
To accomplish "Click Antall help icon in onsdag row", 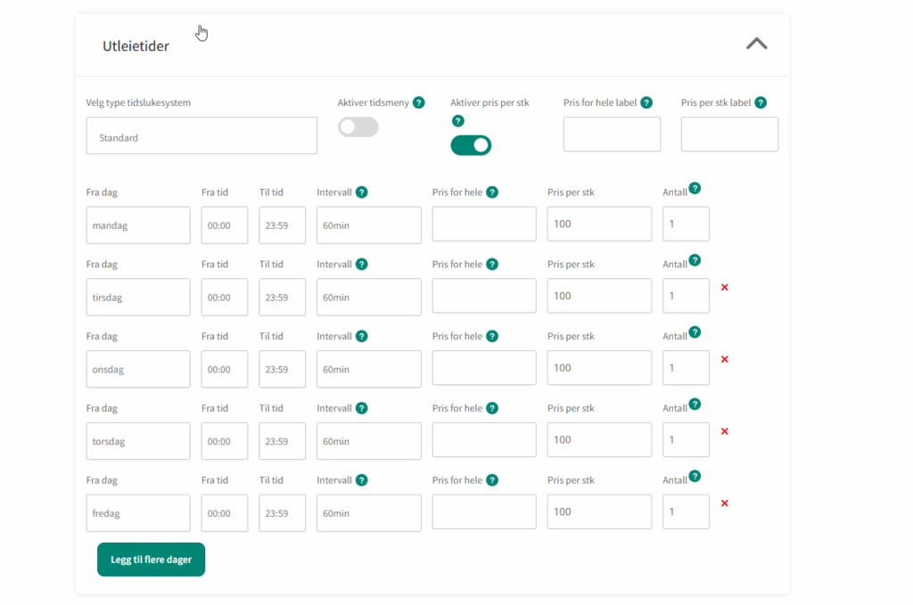I will click(695, 331).
